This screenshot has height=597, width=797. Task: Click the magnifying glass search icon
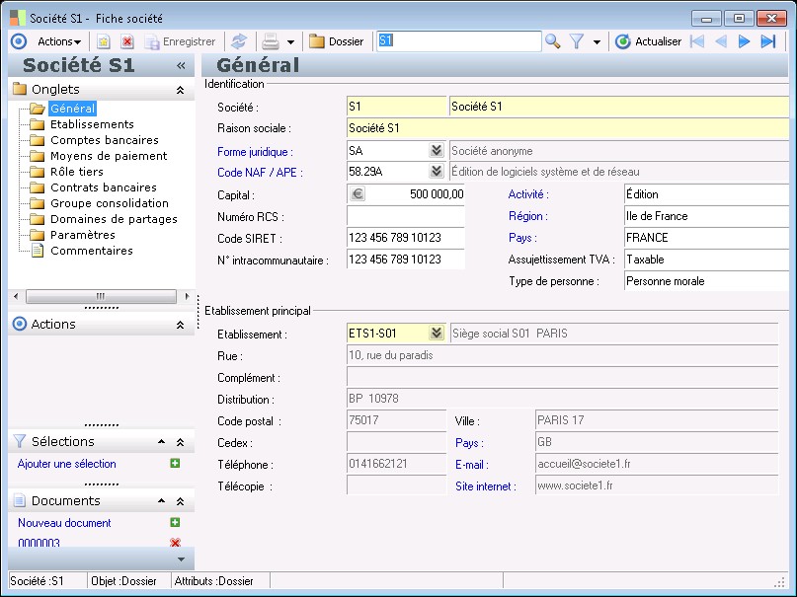point(553,41)
